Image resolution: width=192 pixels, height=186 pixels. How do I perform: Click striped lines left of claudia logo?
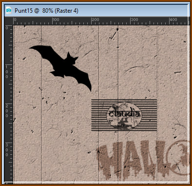(99, 115)
